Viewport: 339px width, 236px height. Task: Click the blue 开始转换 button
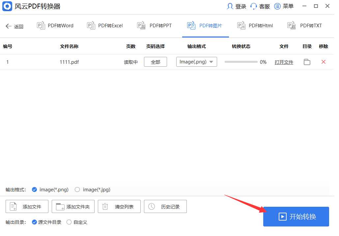tap(296, 217)
